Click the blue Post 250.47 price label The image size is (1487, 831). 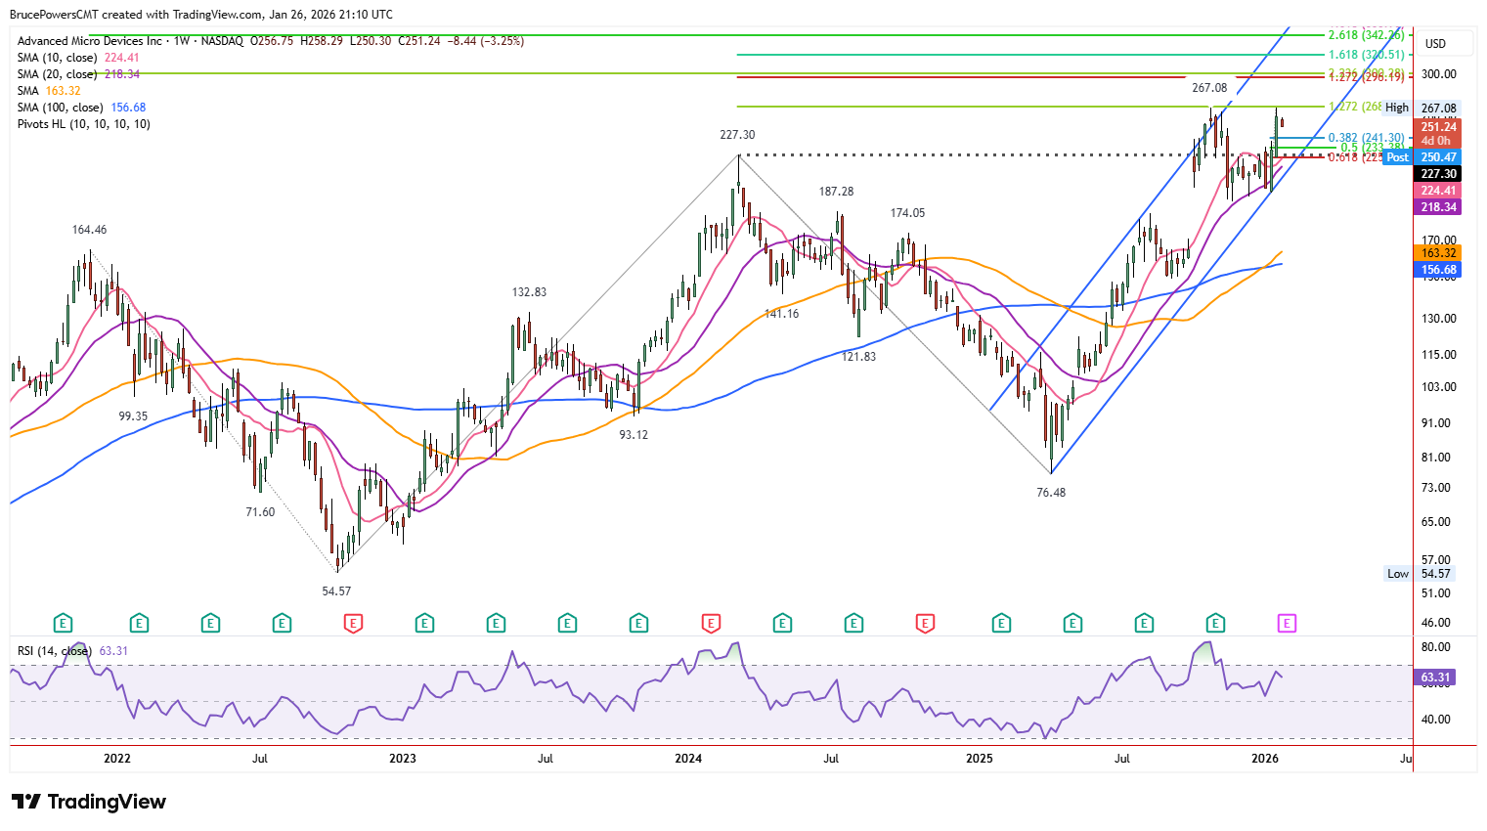(x=1422, y=157)
